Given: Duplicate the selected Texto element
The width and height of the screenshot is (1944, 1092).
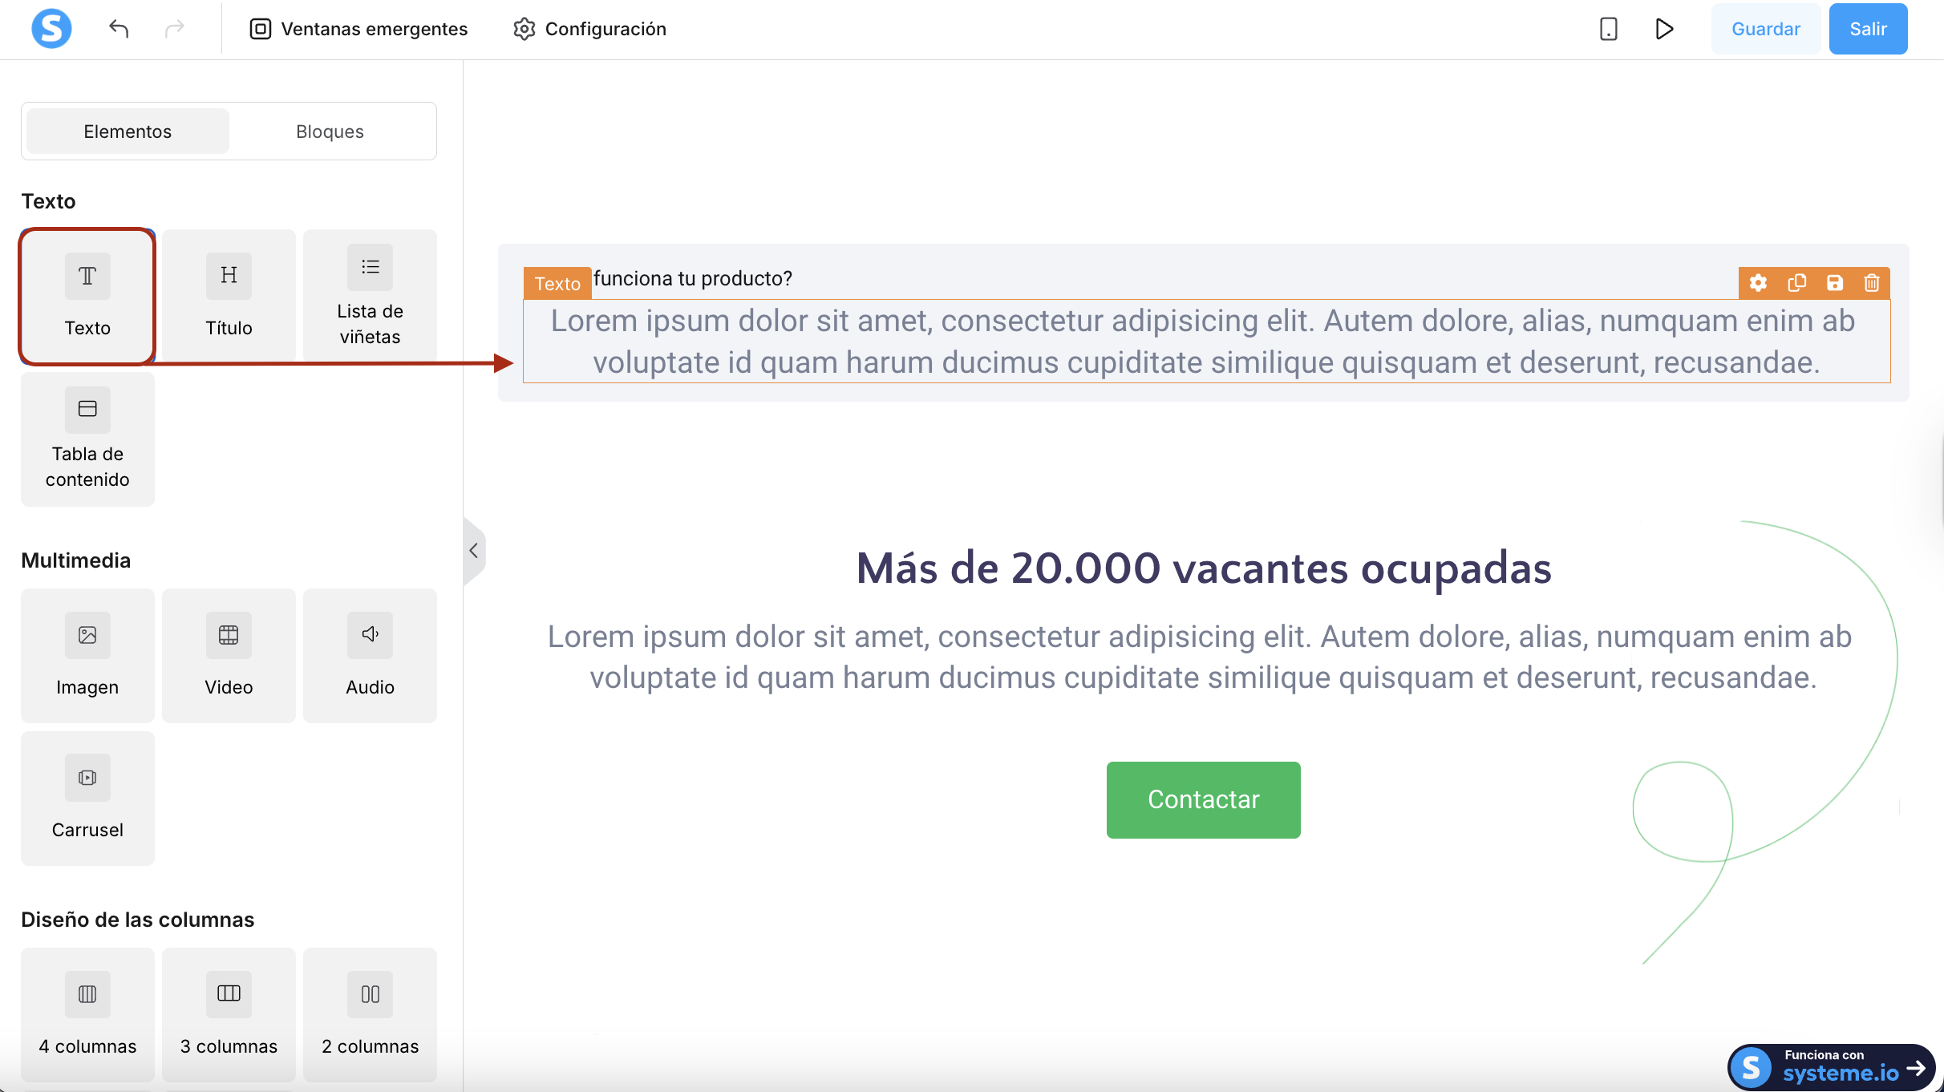Looking at the screenshot, I should [1796, 283].
